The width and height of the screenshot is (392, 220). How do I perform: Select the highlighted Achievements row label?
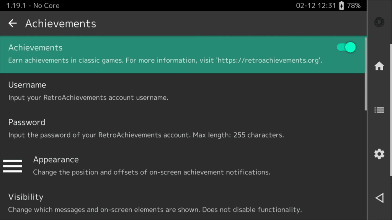pyautogui.click(x=35, y=48)
